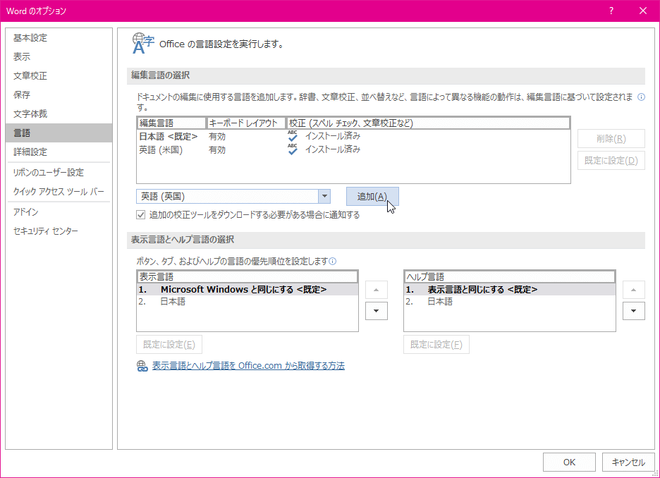660x478 pixels.
Task: Open link about getting languages from Office.com
Action: (248, 366)
